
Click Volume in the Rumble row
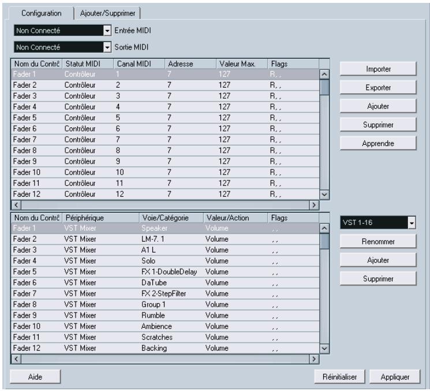tap(217, 315)
